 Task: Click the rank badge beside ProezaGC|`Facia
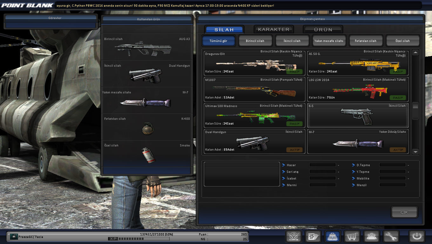[x=14, y=237]
